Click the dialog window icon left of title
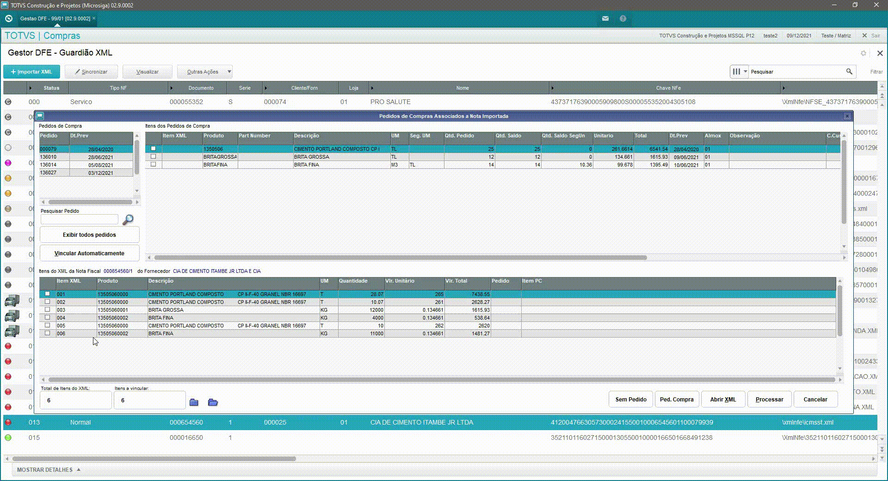The width and height of the screenshot is (888, 481). (40, 116)
